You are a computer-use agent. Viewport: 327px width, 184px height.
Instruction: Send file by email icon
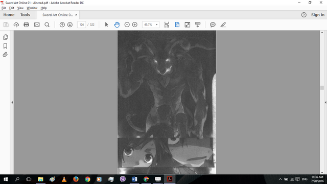(37, 25)
